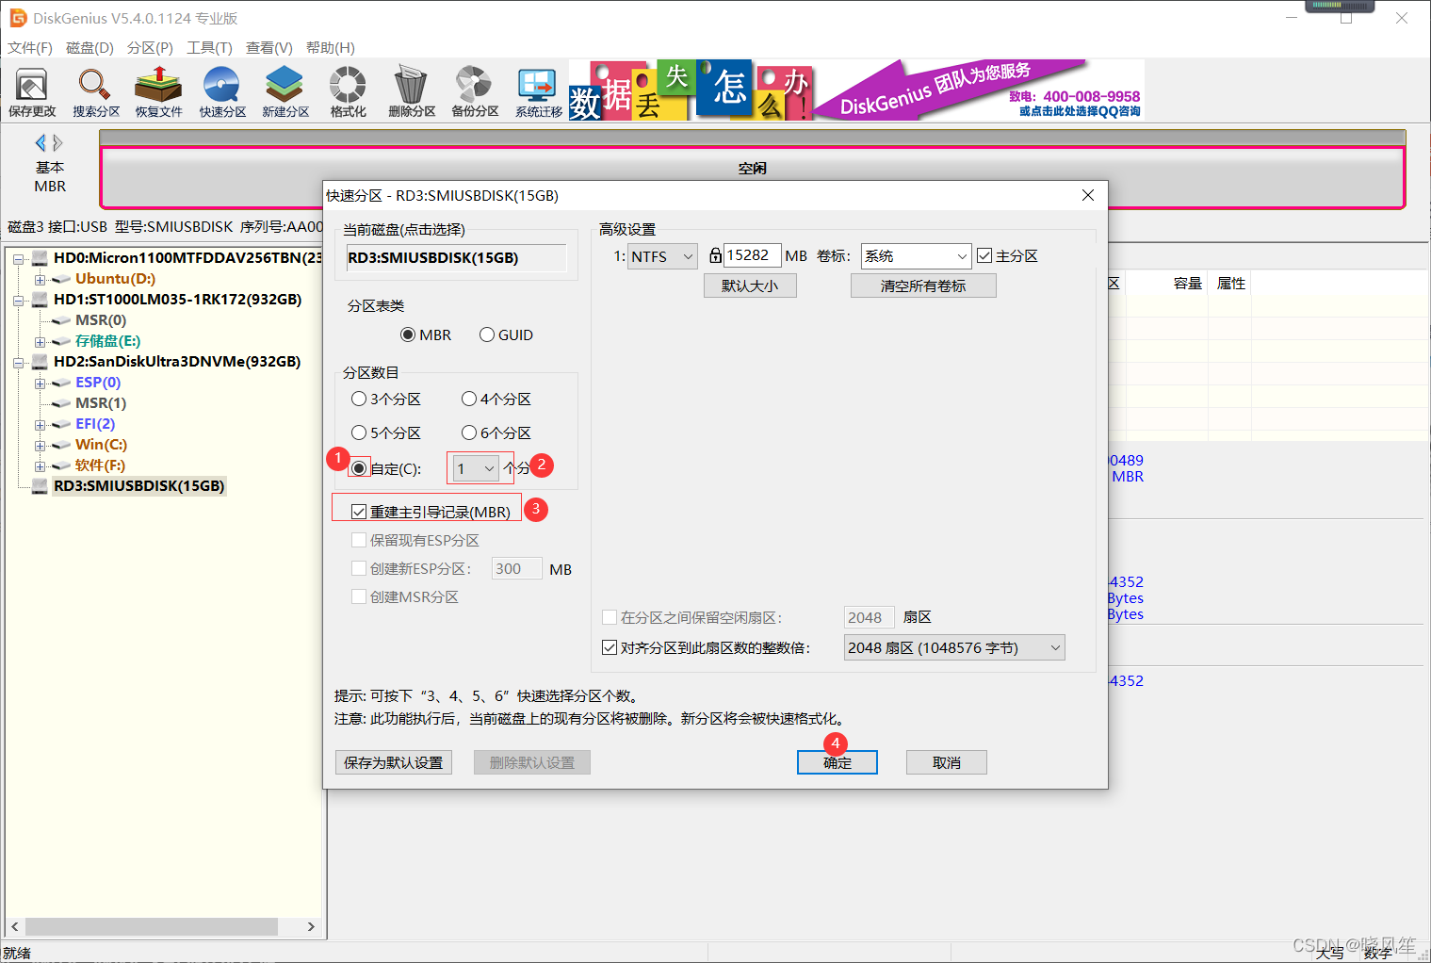
Task: Open the NTFS file system dropdown
Action: point(663,256)
